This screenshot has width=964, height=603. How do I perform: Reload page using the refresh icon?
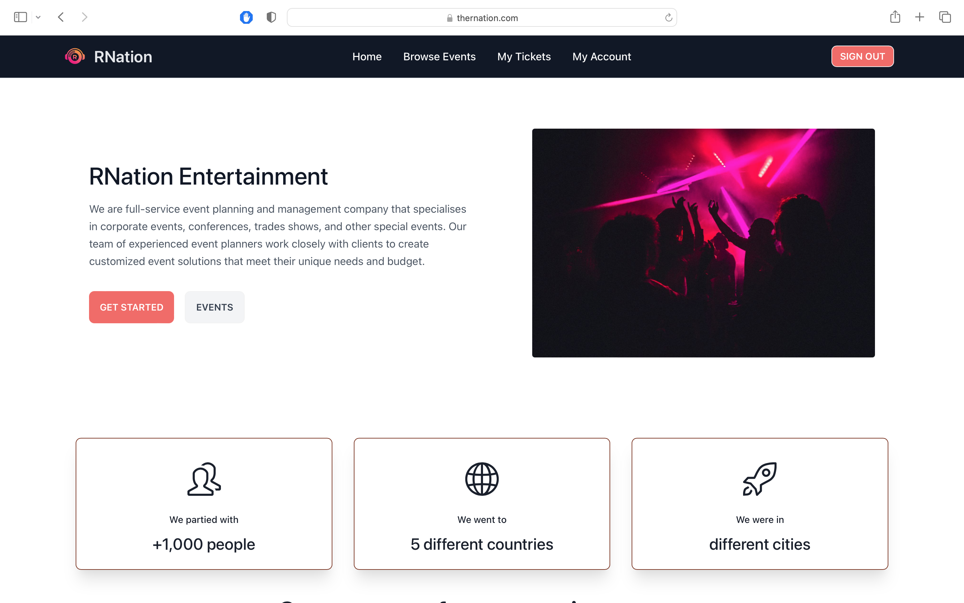click(x=668, y=17)
